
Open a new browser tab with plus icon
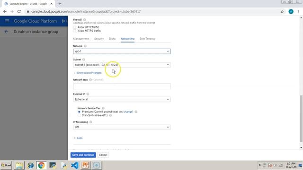(x=60, y=4)
